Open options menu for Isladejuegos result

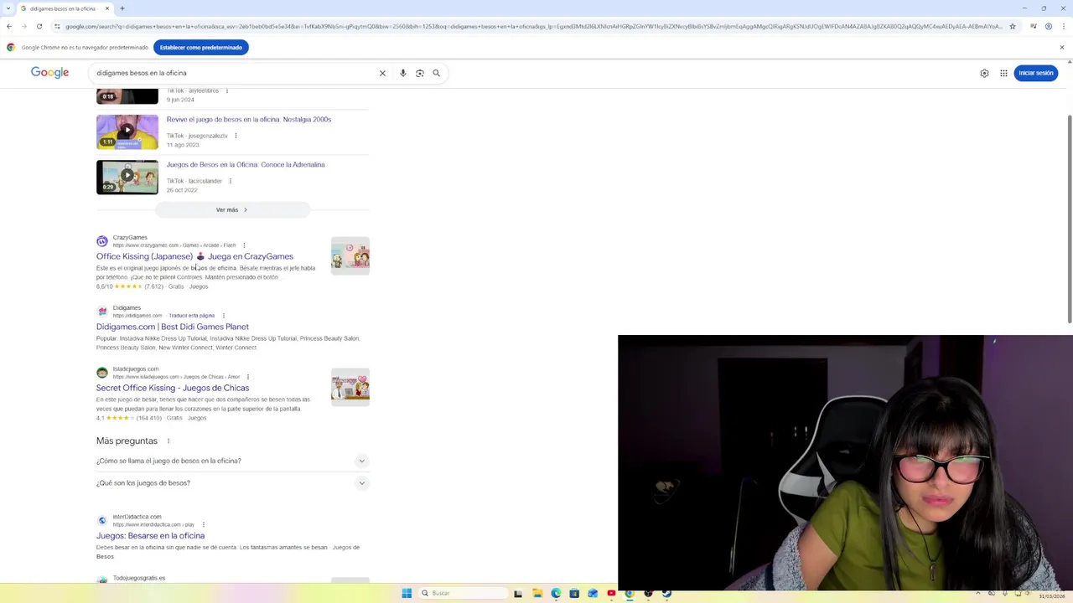248,377
